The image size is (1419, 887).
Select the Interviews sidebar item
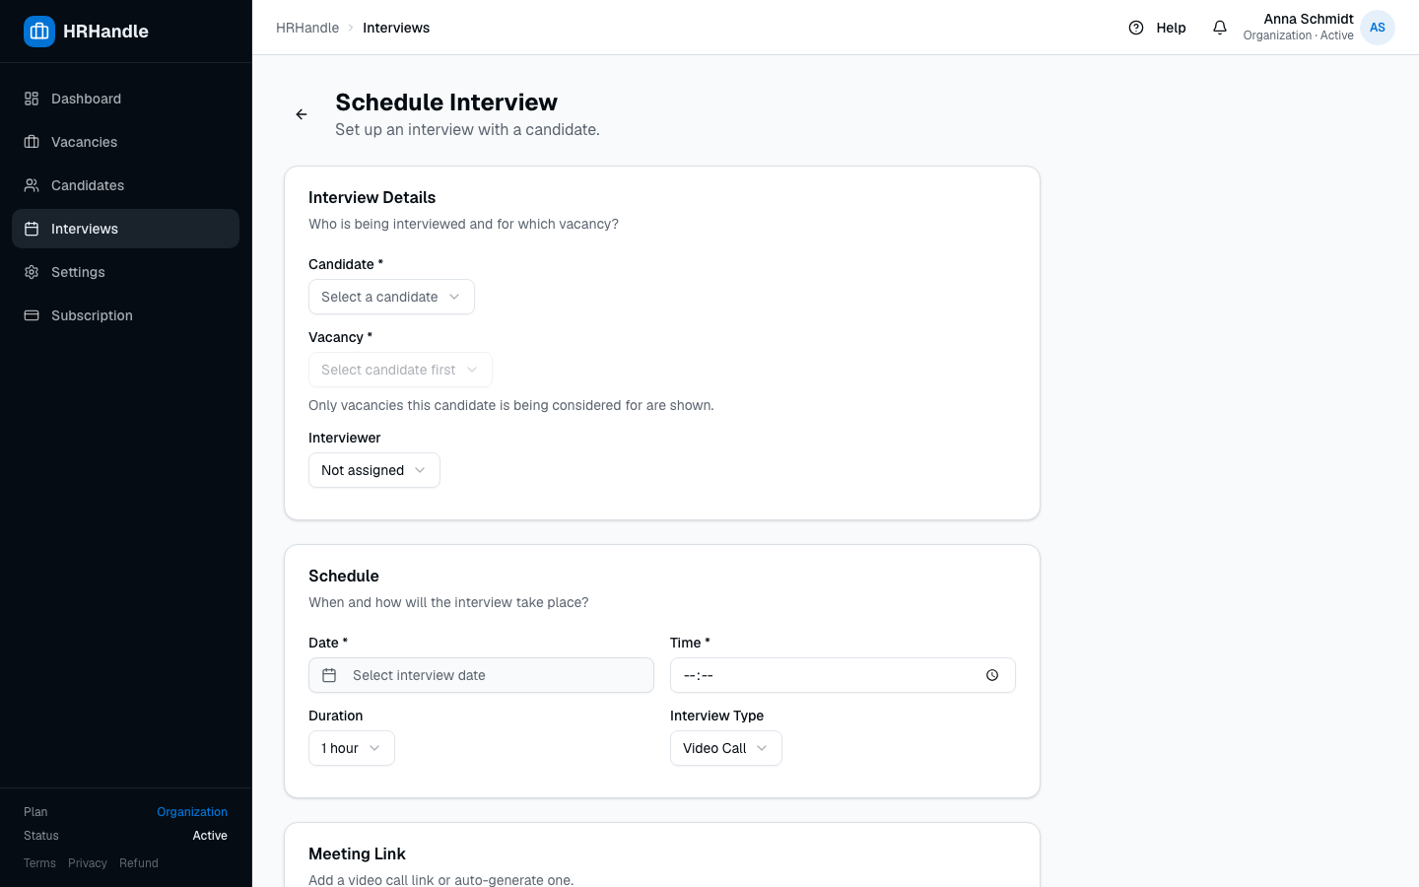125,229
